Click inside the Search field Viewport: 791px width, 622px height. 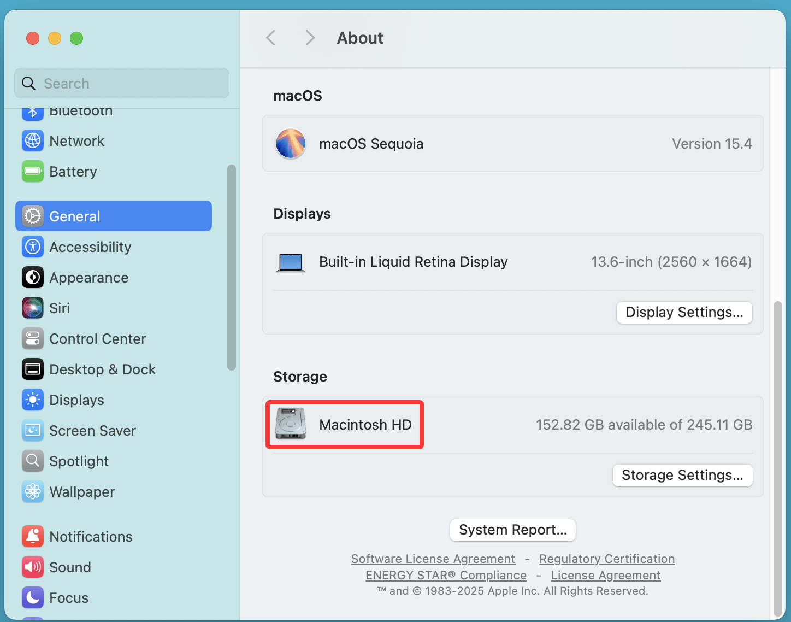[x=121, y=83]
